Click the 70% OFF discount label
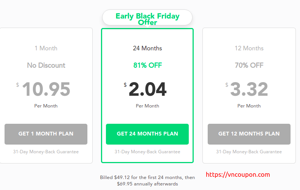Image resolution: width=300 pixels, height=190 pixels. pos(249,65)
